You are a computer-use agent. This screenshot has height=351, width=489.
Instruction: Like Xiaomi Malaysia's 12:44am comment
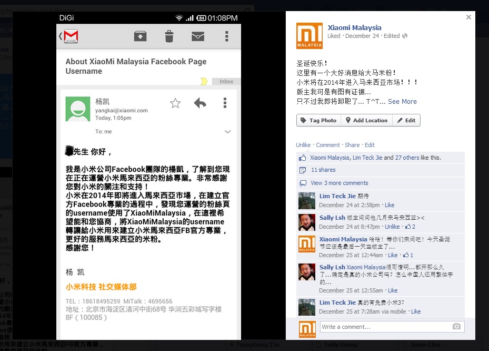[393, 255]
